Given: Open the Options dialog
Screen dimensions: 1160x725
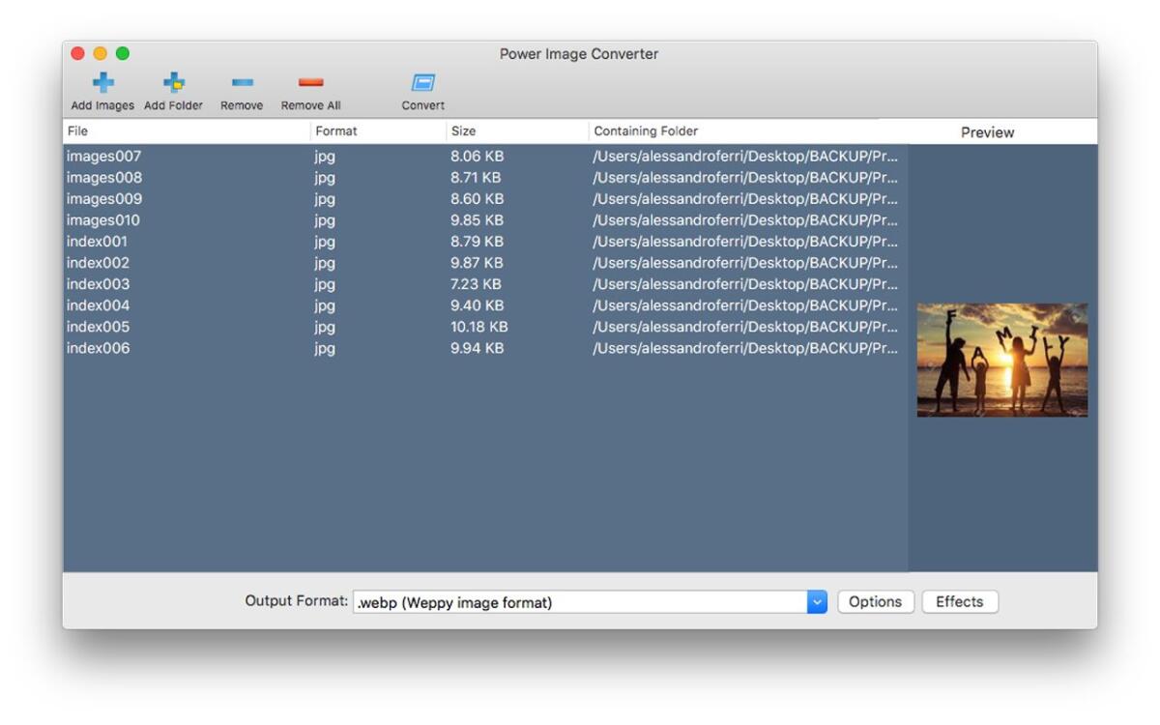Looking at the screenshot, I should (875, 600).
